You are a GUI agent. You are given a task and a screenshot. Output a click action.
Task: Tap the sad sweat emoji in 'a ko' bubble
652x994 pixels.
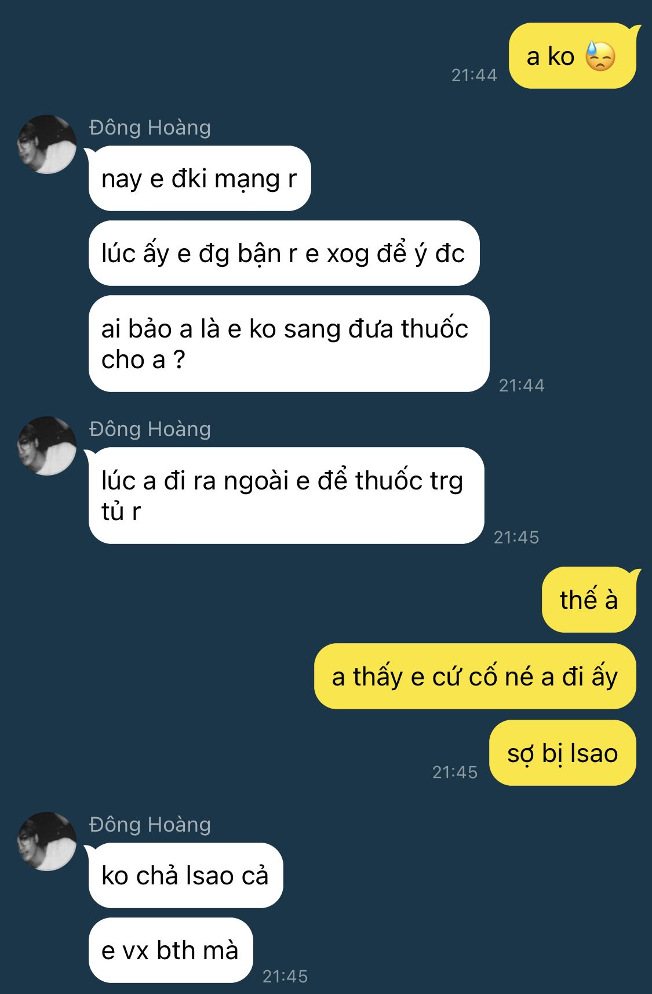point(600,56)
